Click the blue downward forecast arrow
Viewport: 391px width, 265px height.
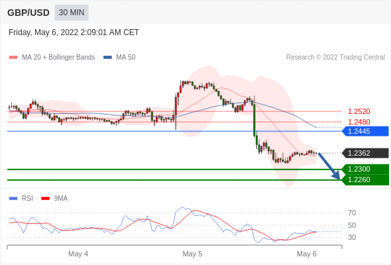click(329, 166)
